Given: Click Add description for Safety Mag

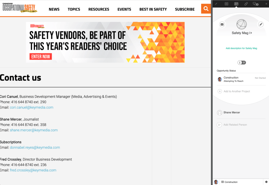Looking at the screenshot, I should pos(241,48).
